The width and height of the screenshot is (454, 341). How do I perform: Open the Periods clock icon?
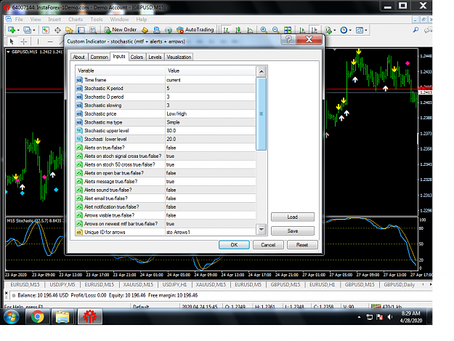click(x=344, y=30)
